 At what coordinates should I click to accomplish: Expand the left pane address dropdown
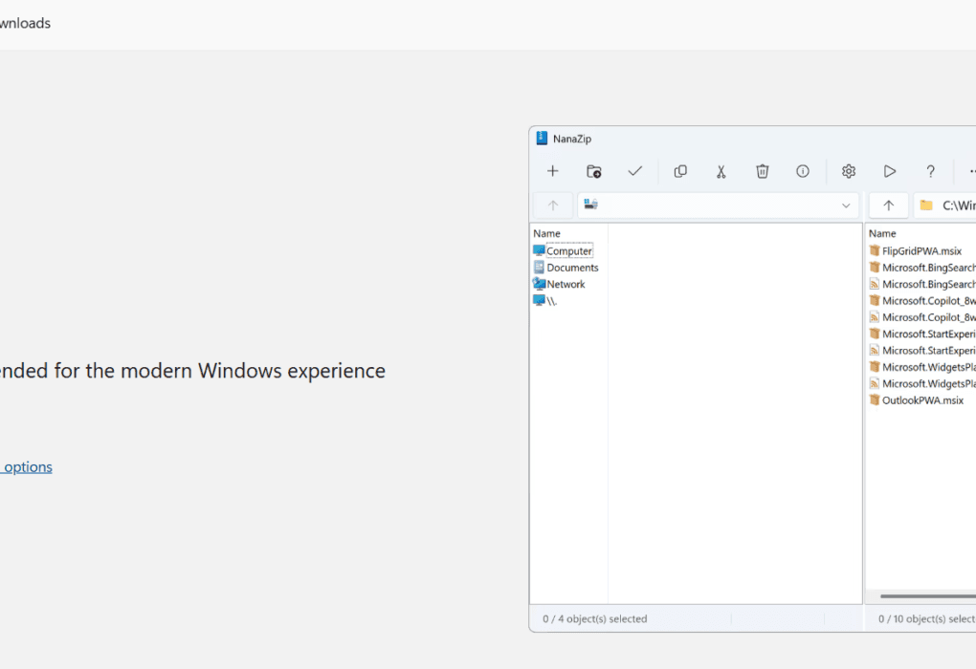click(846, 205)
